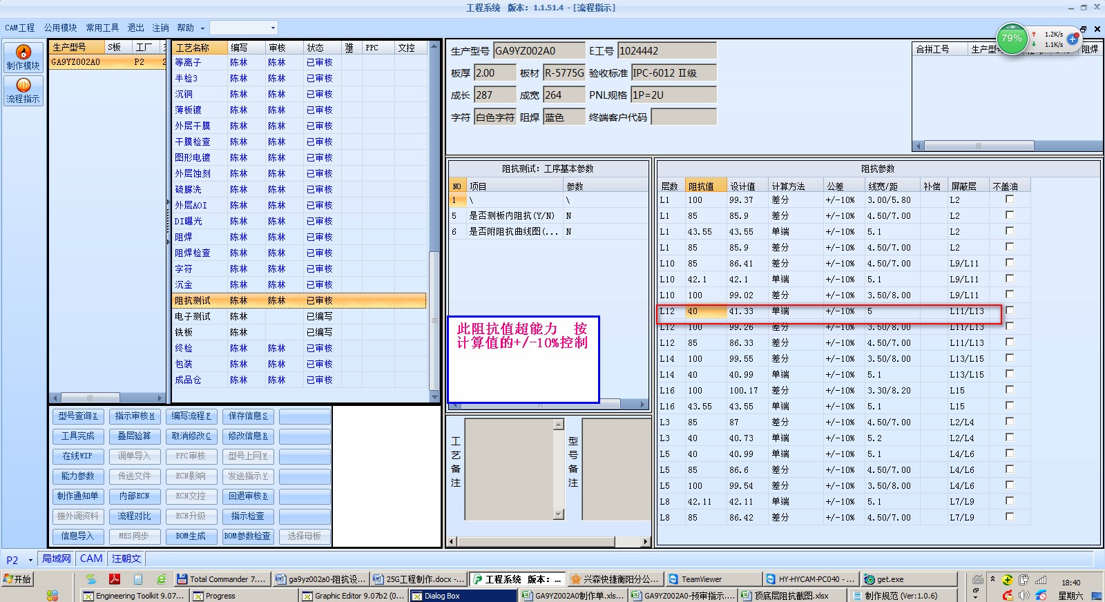This screenshot has height=602, width=1105.
Task: Switch to TeamViewer taskbar item
Action: [713, 579]
